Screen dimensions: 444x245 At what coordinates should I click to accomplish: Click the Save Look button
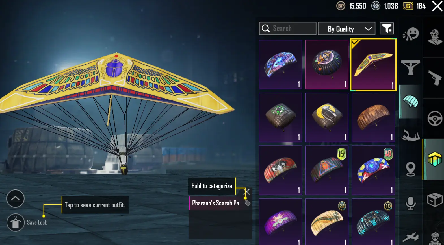pos(27,222)
